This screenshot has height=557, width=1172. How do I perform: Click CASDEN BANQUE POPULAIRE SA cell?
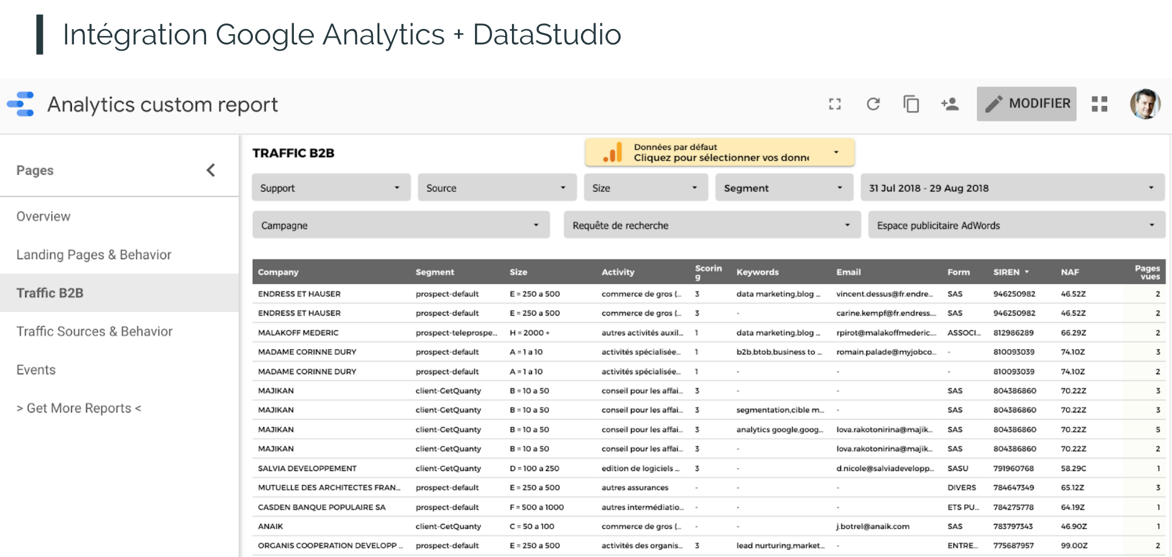click(321, 507)
